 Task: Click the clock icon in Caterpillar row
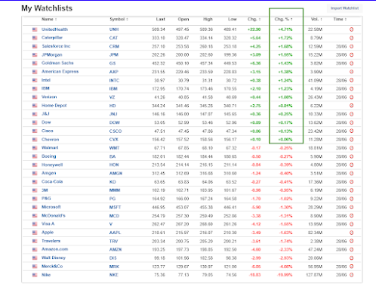pyautogui.click(x=352, y=38)
